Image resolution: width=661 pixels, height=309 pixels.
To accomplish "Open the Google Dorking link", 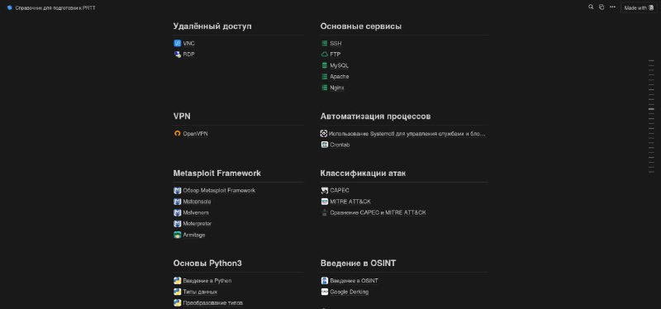I will (x=349, y=292).
